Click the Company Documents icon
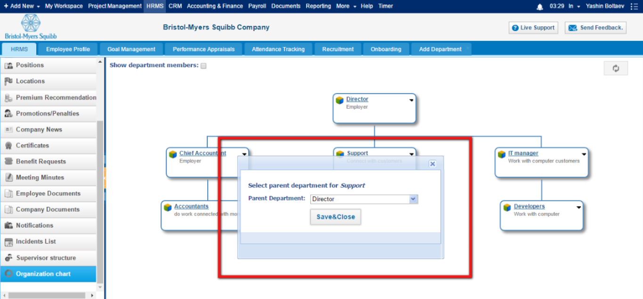Screen dimensions: 643x299 [x=8, y=209]
